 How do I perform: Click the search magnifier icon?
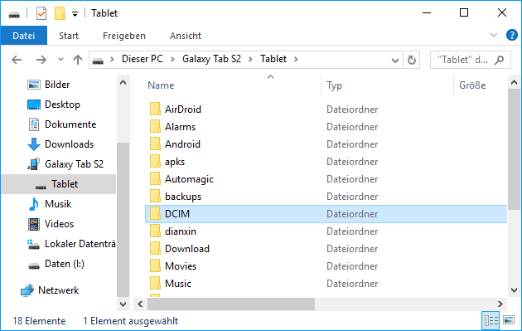[499, 60]
